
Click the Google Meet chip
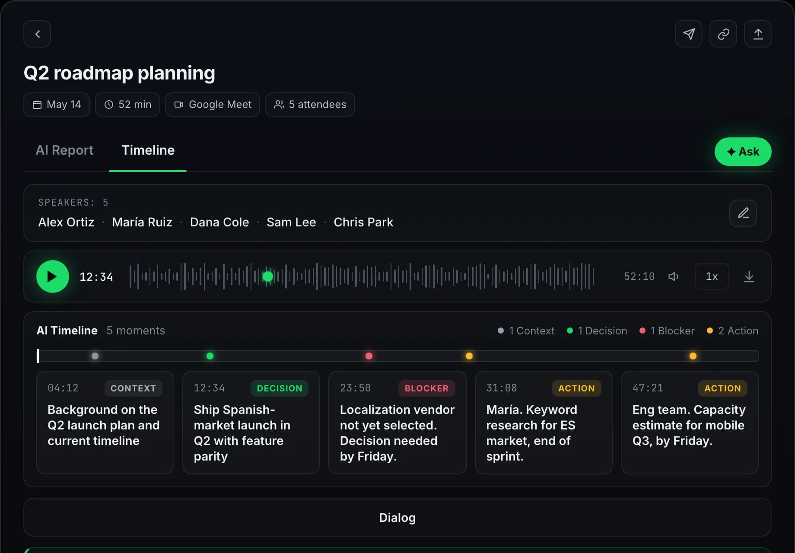pyautogui.click(x=213, y=105)
